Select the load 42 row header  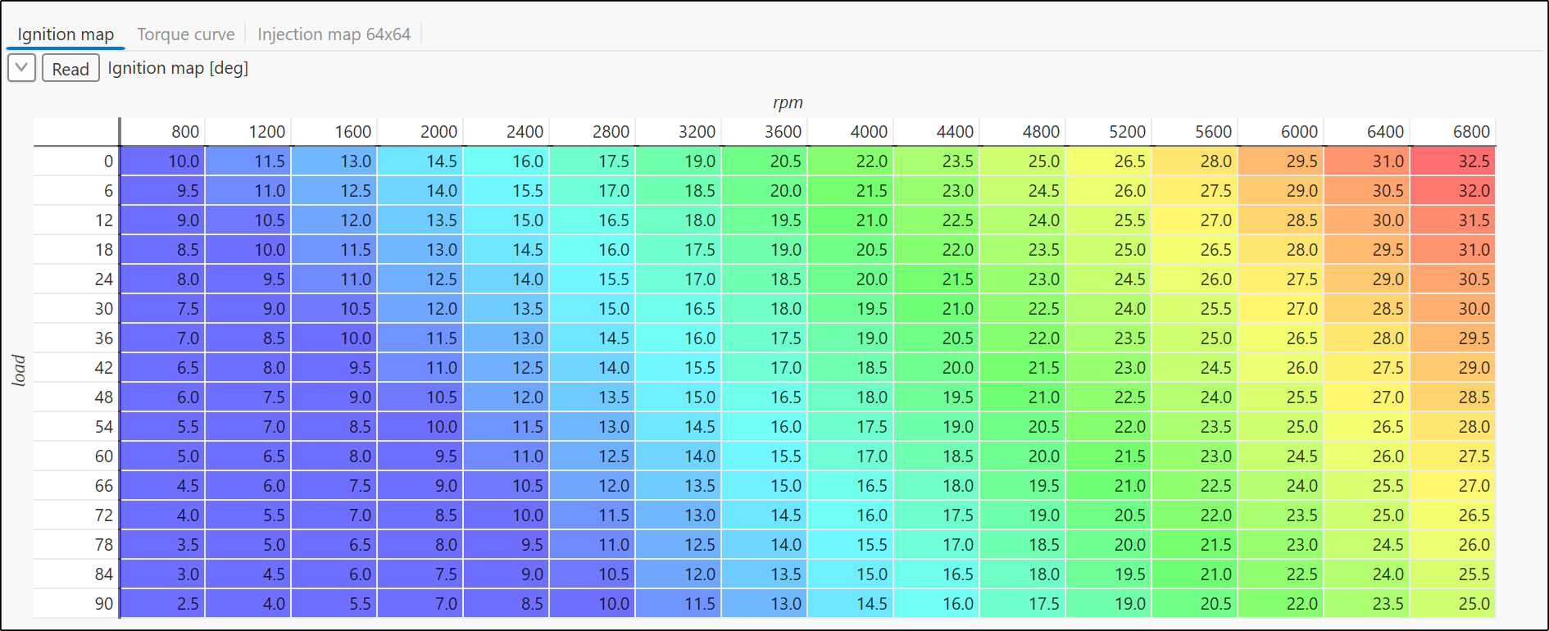(76, 368)
